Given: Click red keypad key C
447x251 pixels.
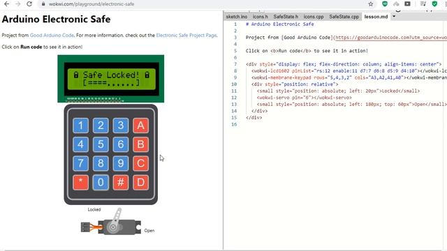Looking at the screenshot, I should 140,163.
